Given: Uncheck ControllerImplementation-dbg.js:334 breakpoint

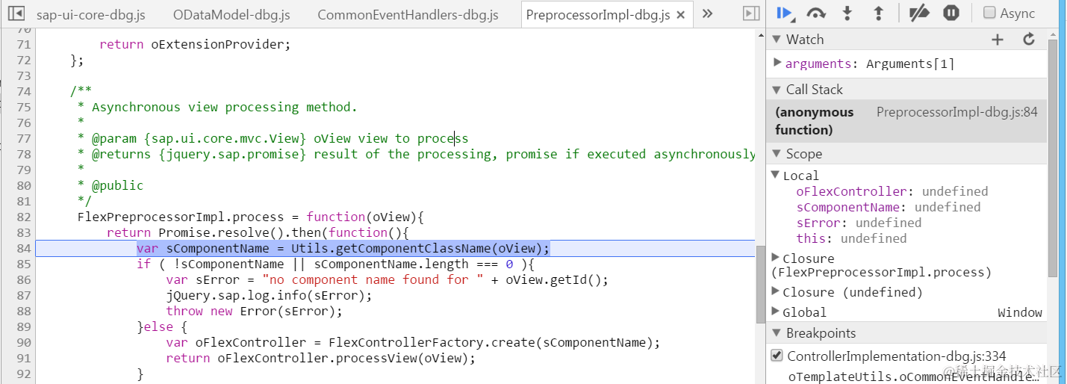Looking at the screenshot, I should (777, 356).
